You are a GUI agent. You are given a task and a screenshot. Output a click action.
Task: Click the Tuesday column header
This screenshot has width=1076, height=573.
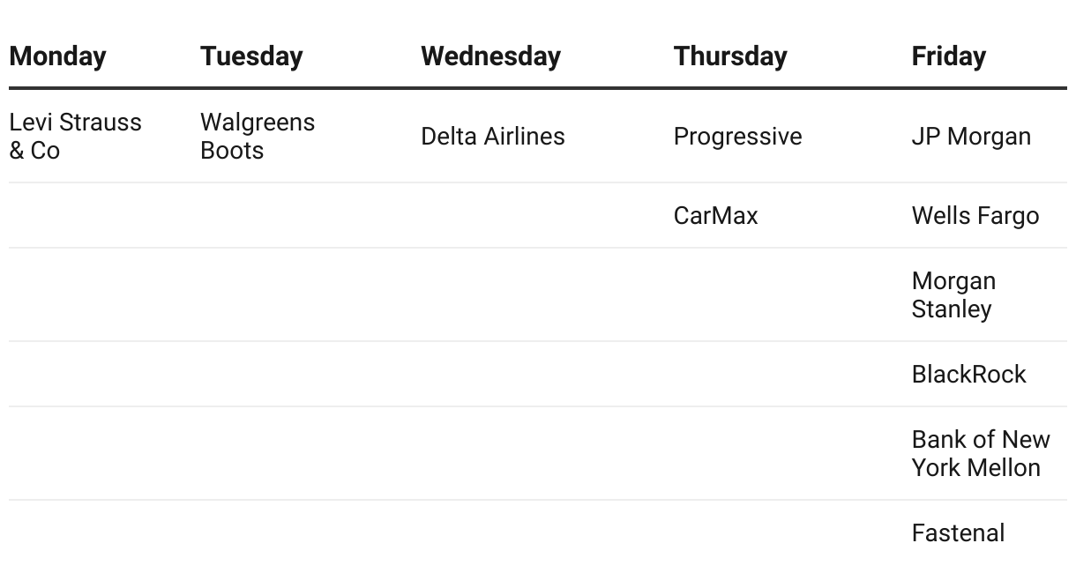coord(251,56)
